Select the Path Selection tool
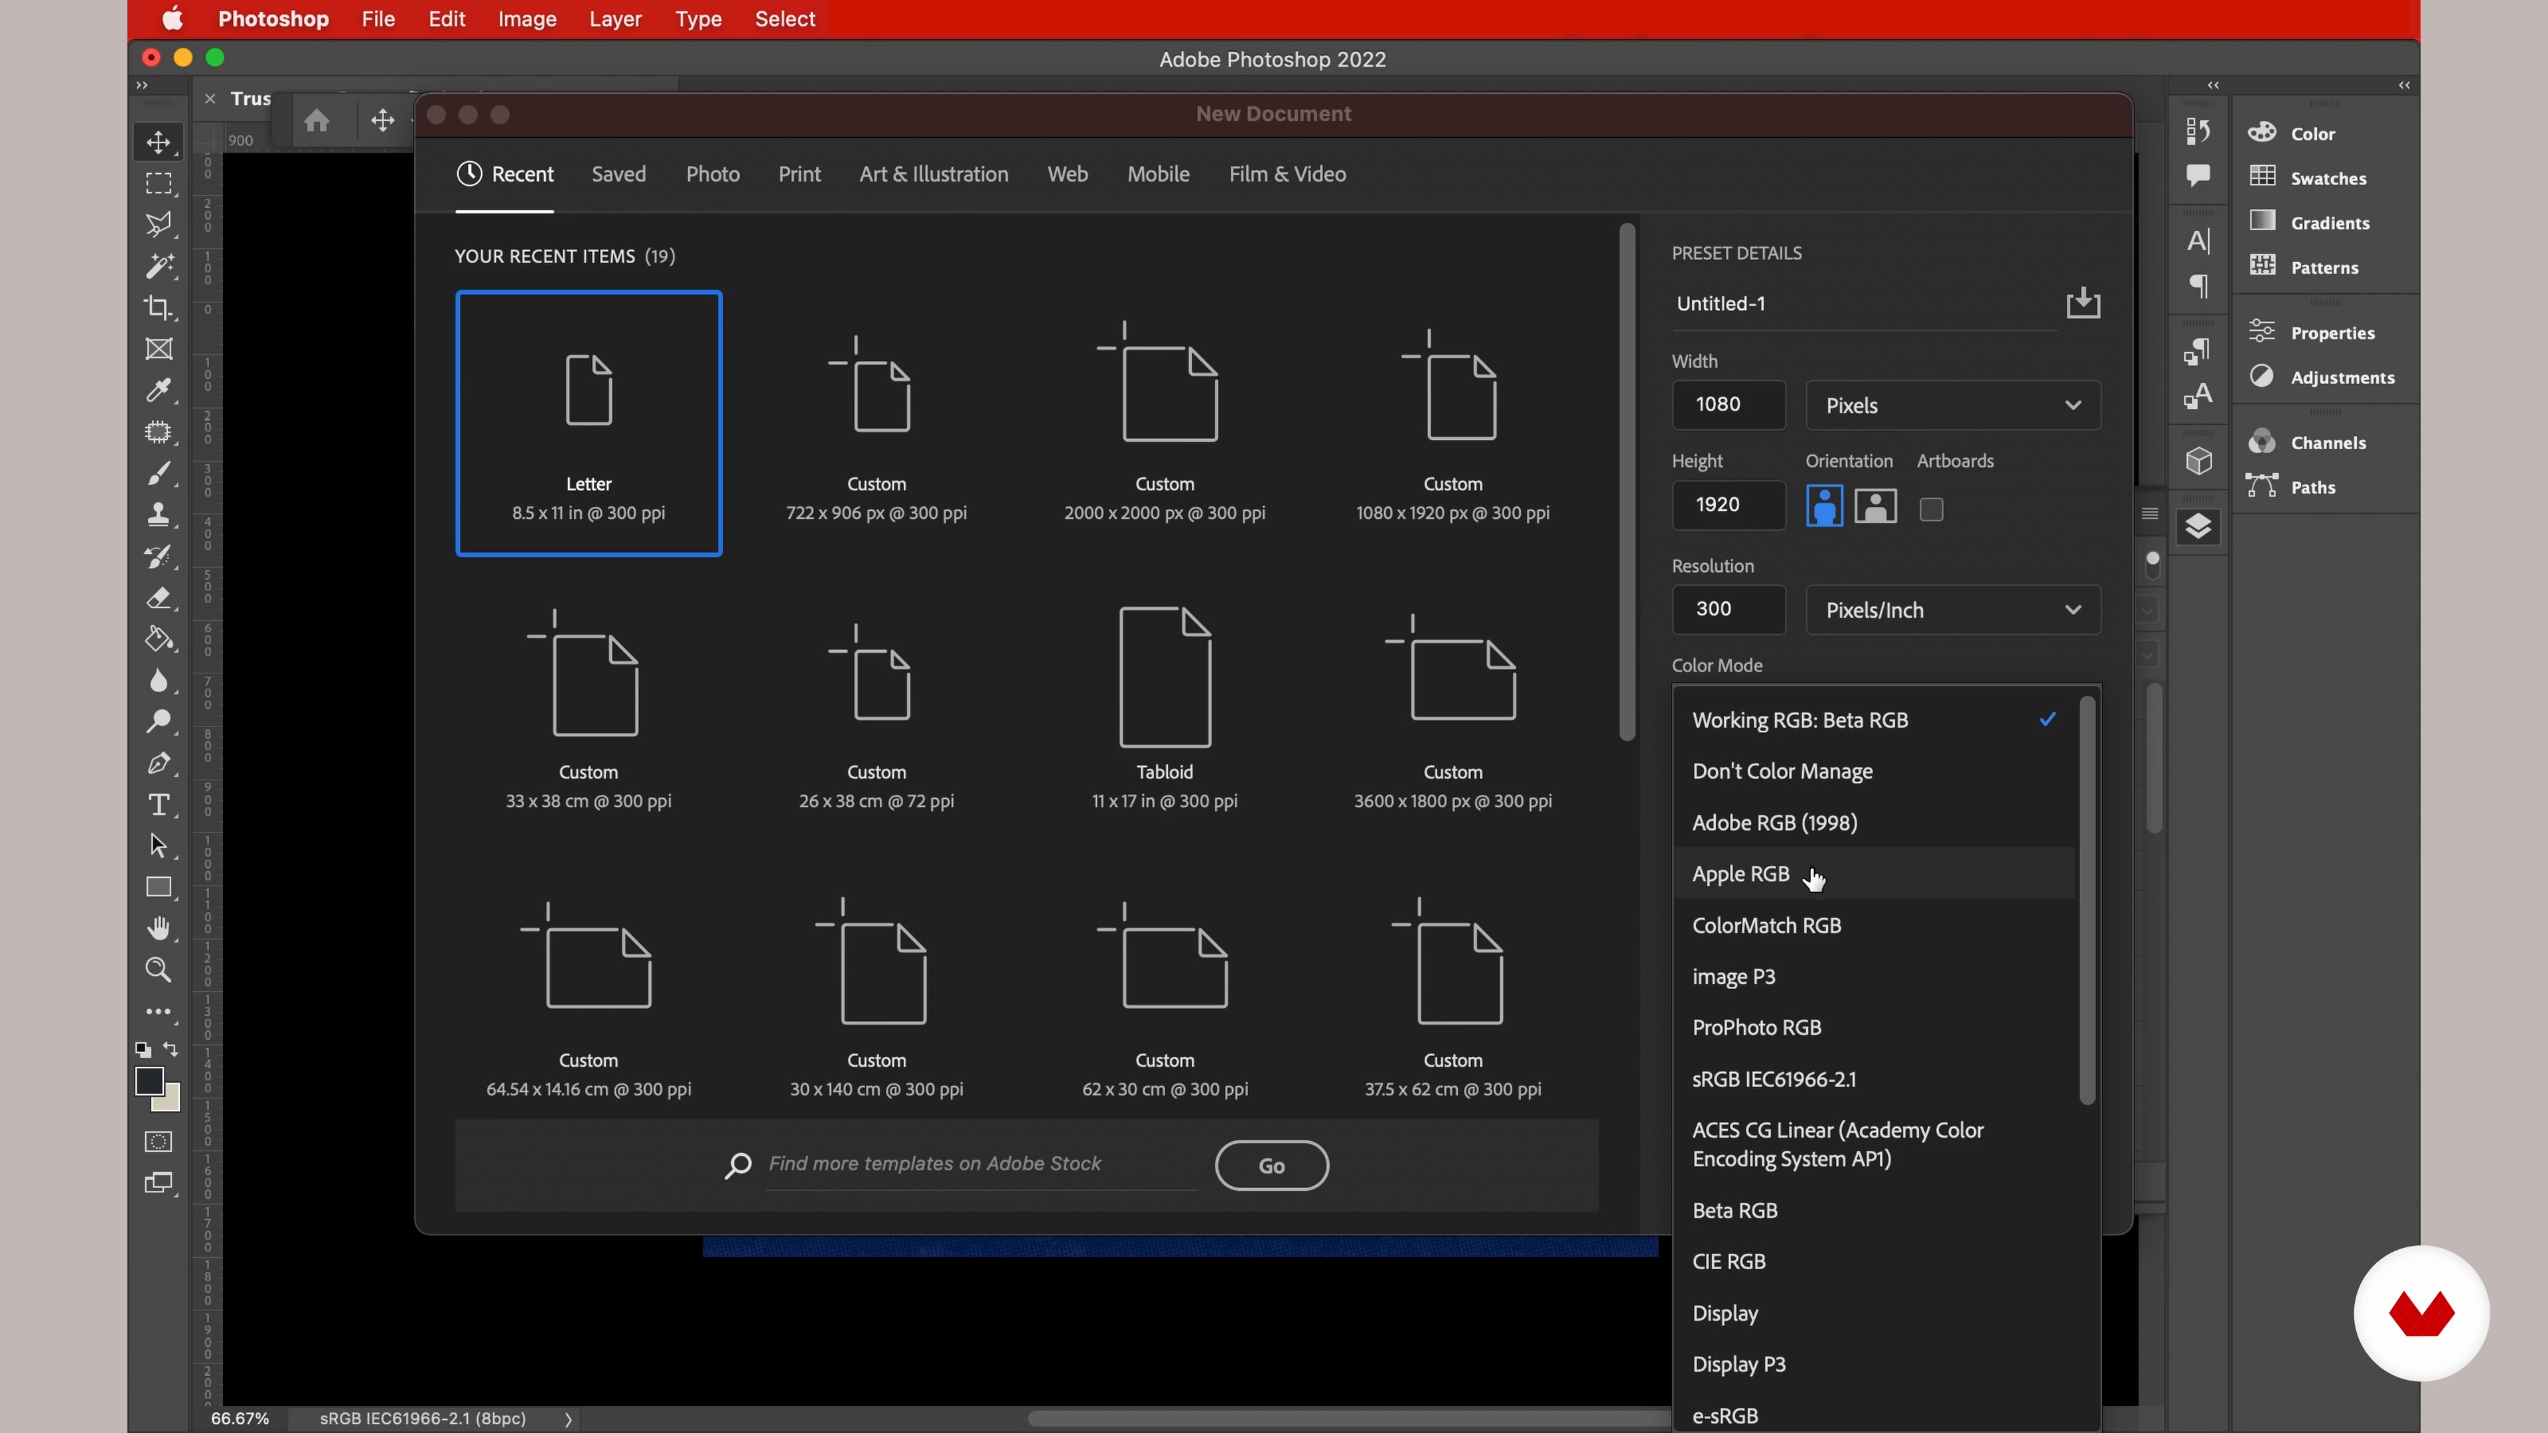The width and height of the screenshot is (2548, 1433). pos(159,847)
